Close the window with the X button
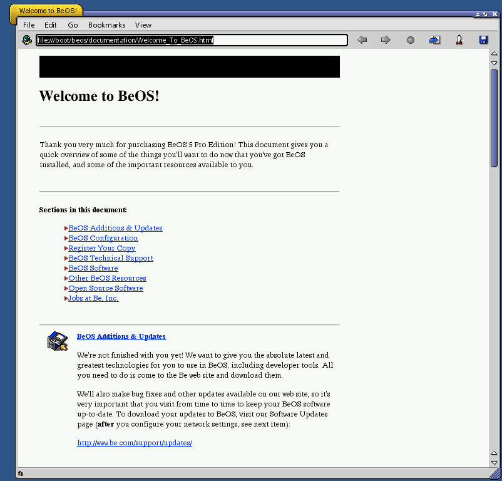 (495, 14)
